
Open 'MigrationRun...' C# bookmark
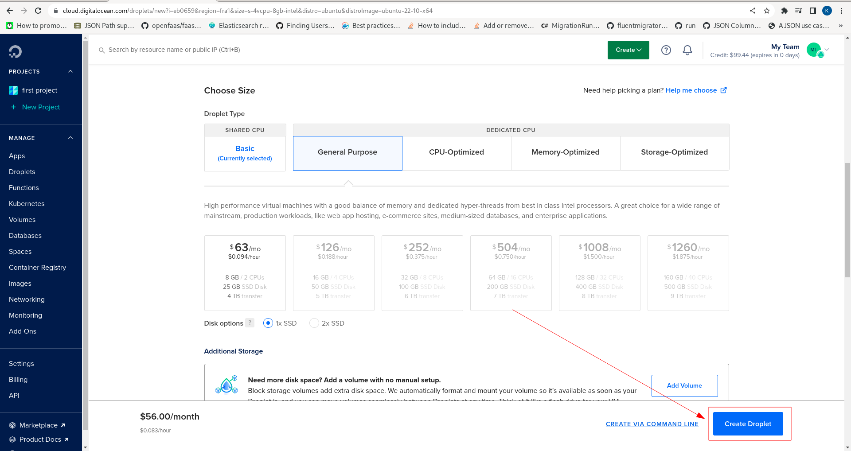click(x=570, y=26)
